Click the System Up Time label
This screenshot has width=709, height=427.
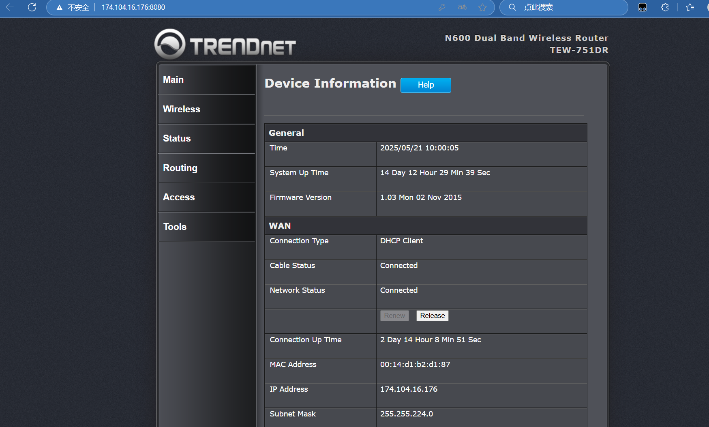click(299, 173)
